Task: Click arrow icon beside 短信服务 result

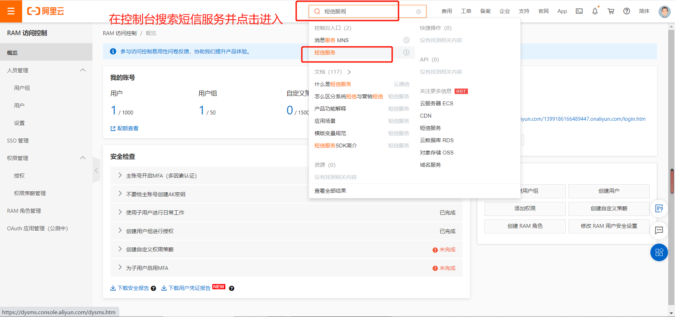Action: pyautogui.click(x=406, y=53)
